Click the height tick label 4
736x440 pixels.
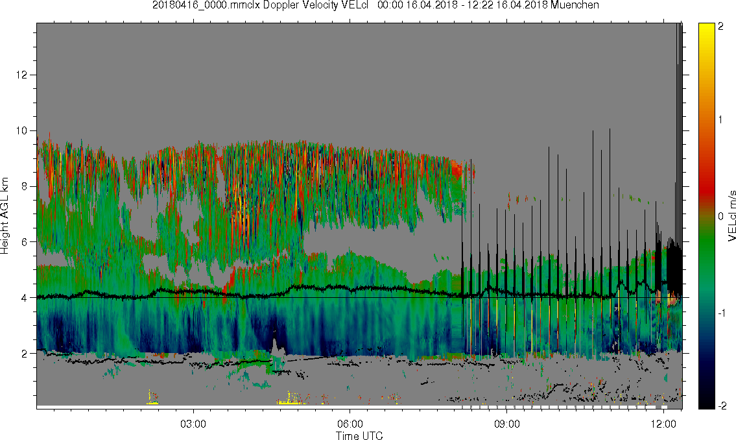[x=25, y=298]
